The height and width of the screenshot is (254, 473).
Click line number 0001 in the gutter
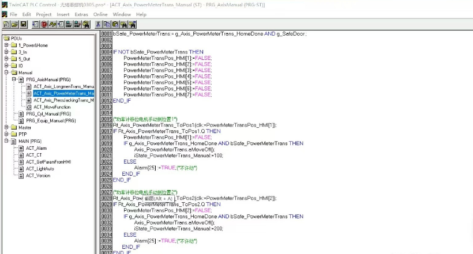(x=106, y=34)
